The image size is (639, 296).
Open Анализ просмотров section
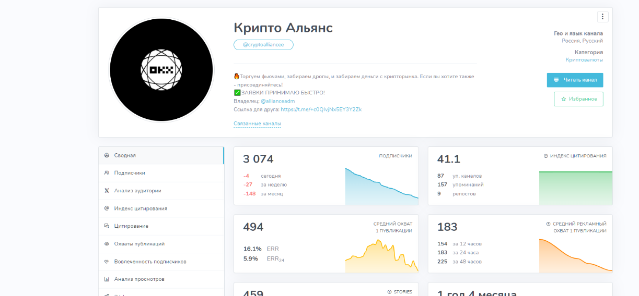[161, 279]
